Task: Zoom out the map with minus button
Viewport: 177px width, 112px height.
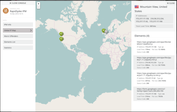Action: pyautogui.click(x=38, y=7)
